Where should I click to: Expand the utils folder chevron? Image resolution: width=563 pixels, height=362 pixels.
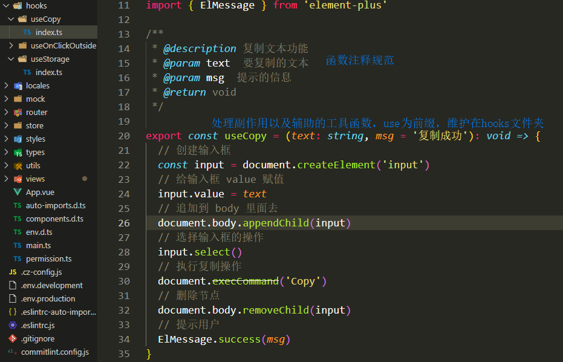point(6,165)
